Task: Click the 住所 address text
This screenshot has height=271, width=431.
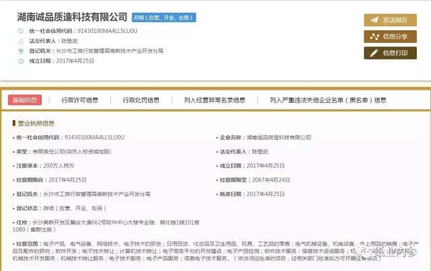Action: point(106,226)
